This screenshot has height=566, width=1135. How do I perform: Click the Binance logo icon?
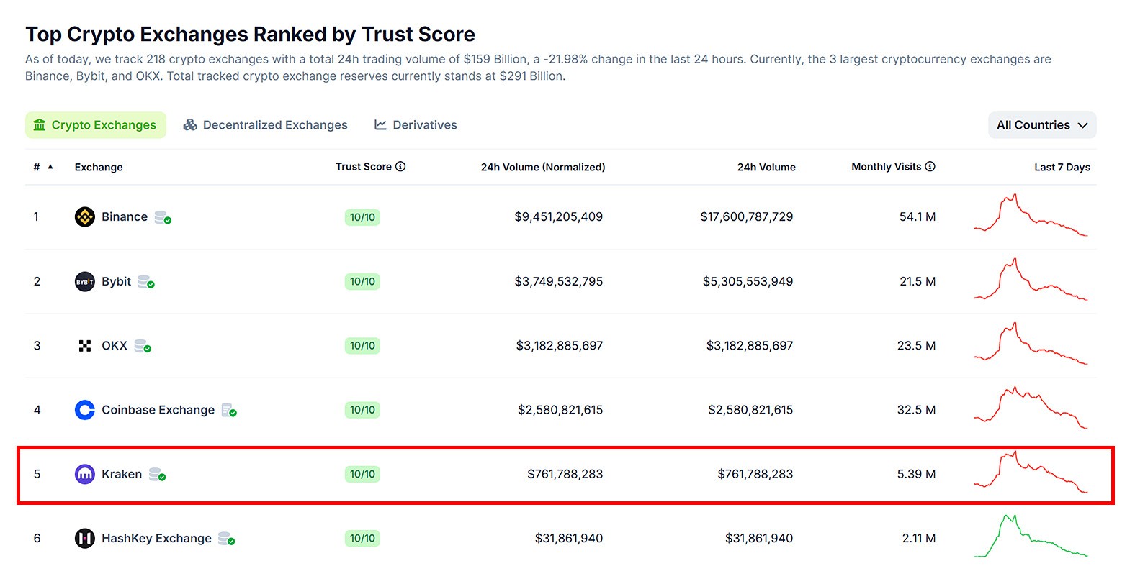click(85, 217)
